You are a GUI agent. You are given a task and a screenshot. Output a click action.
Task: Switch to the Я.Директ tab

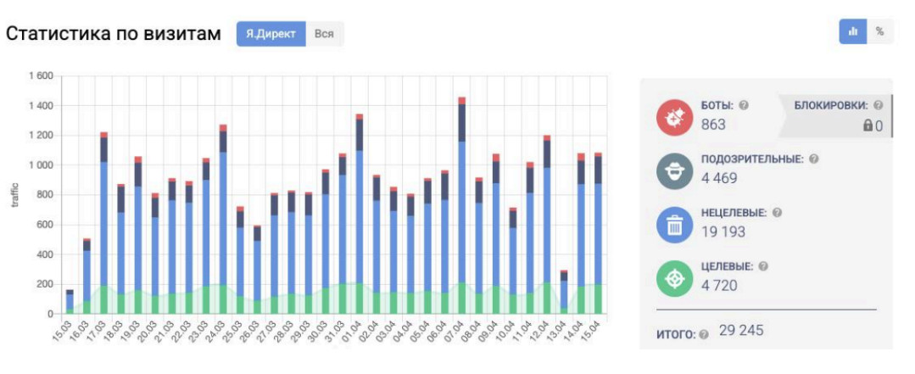[271, 34]
